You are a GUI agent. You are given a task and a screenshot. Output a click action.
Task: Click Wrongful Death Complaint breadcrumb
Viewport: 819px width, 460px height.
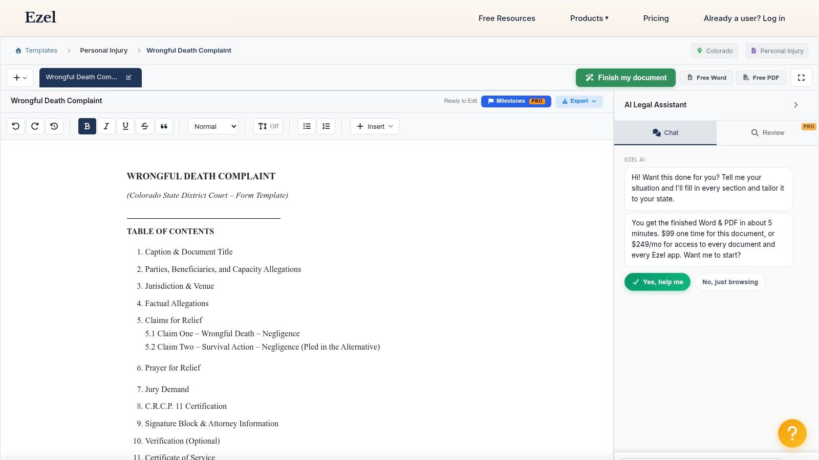pos(189,51)
